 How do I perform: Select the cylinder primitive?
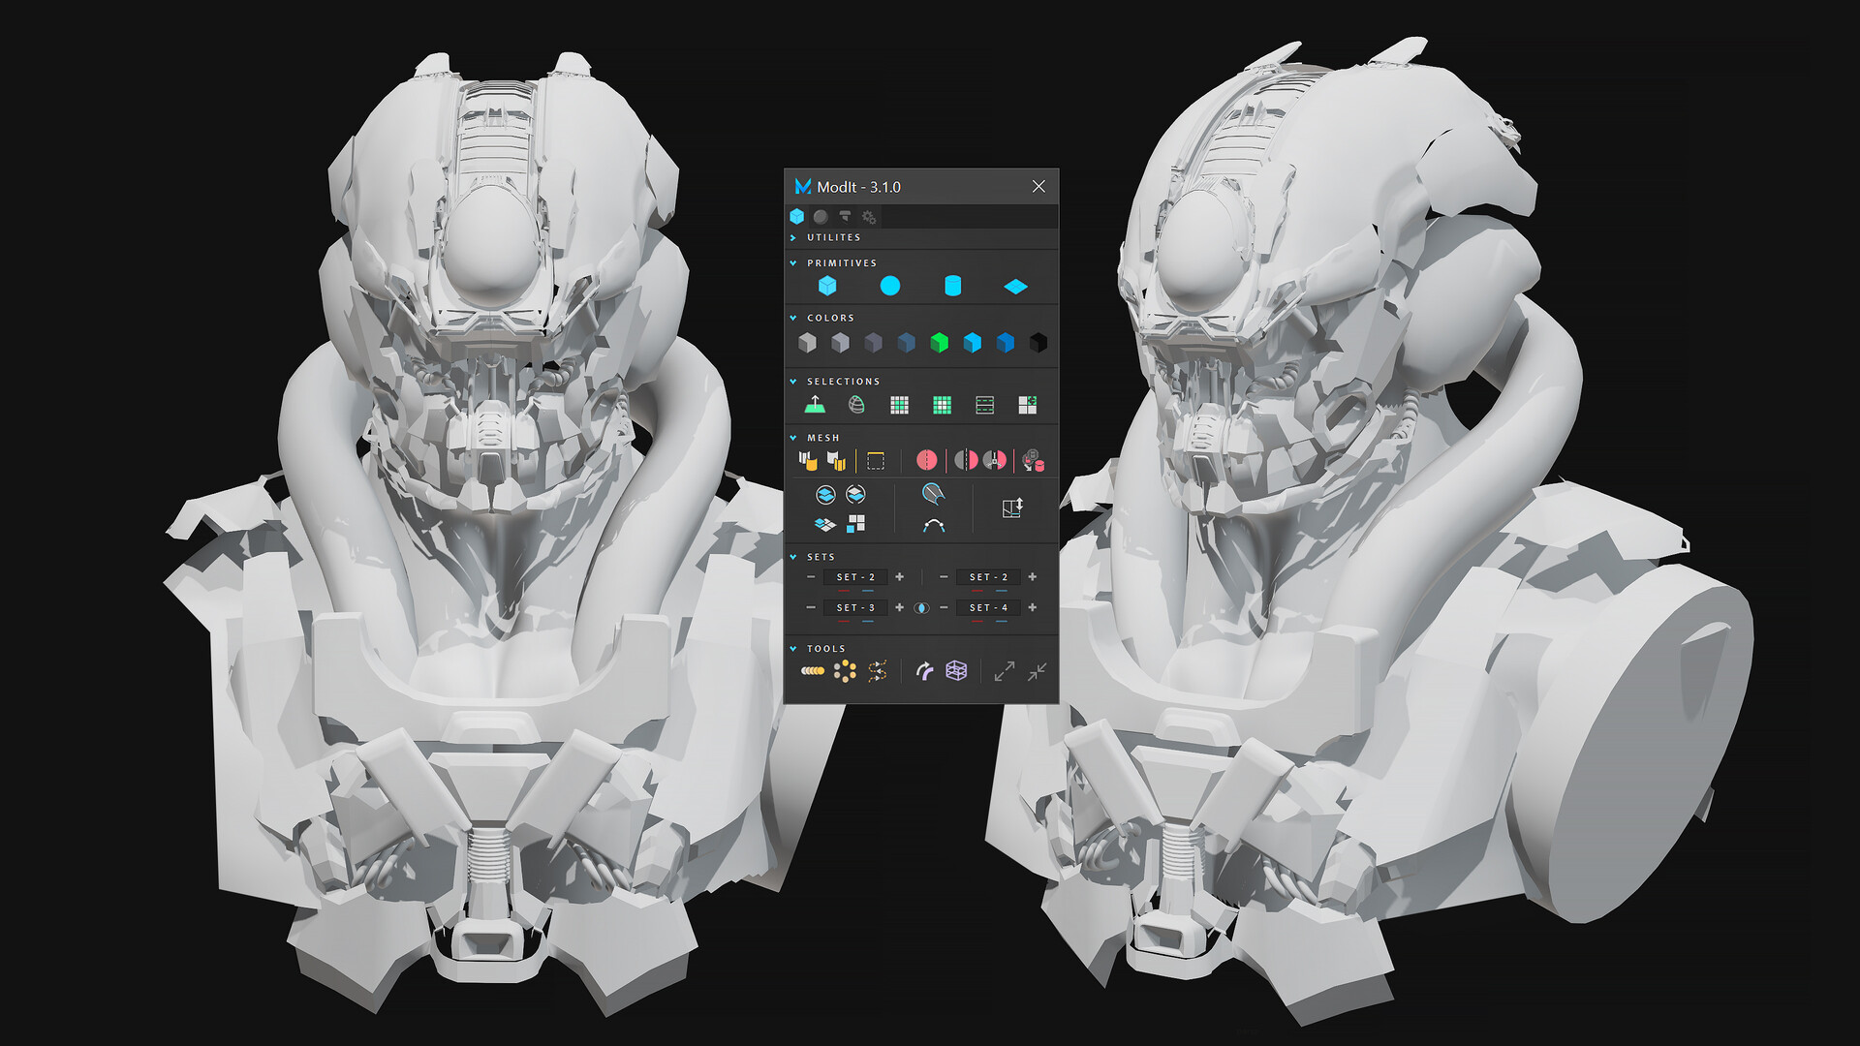952,285
